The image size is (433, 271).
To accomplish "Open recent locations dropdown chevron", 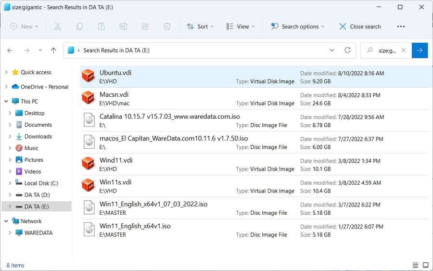I will click(40, 50).
